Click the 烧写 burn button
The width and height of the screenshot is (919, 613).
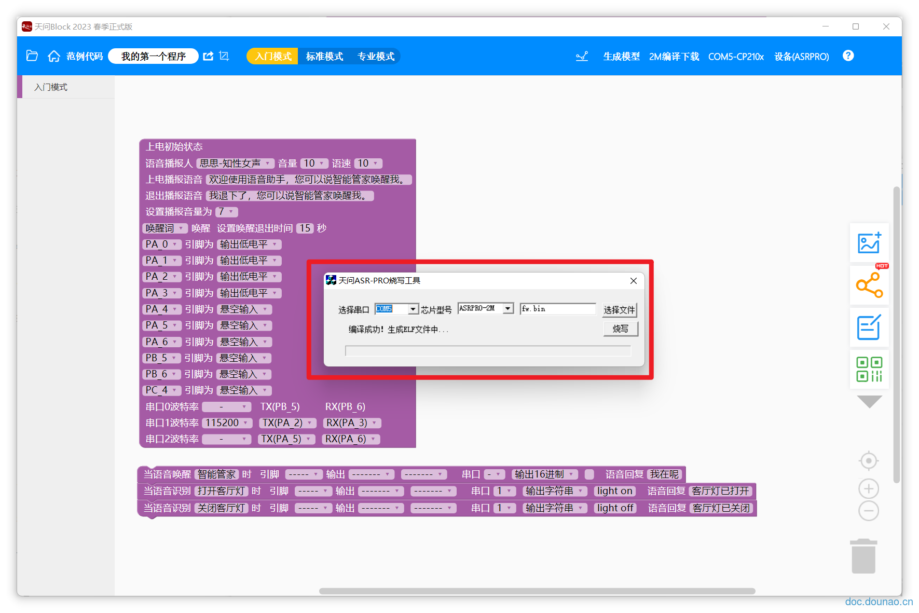coord(620,329)
